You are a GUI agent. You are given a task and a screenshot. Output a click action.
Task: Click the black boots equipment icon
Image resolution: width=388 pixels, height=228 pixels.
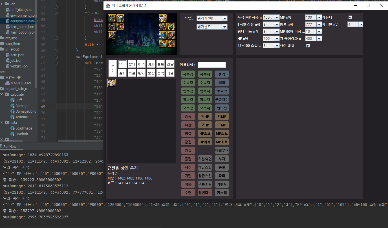point(112,35)
